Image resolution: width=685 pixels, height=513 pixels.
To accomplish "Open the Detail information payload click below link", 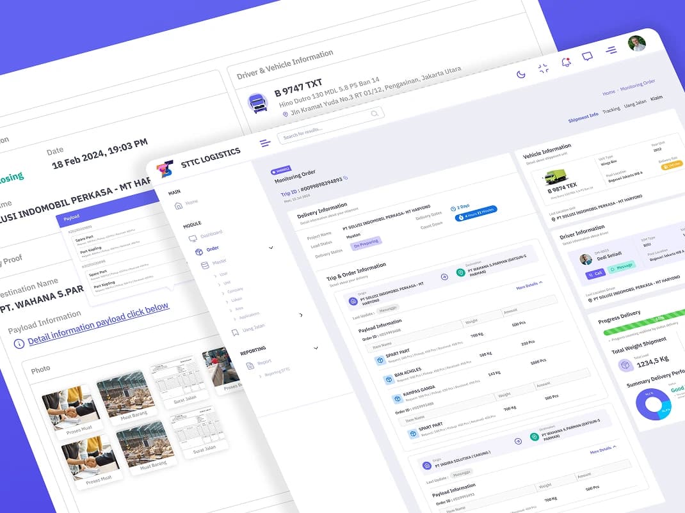I will (x=98, y=322).
